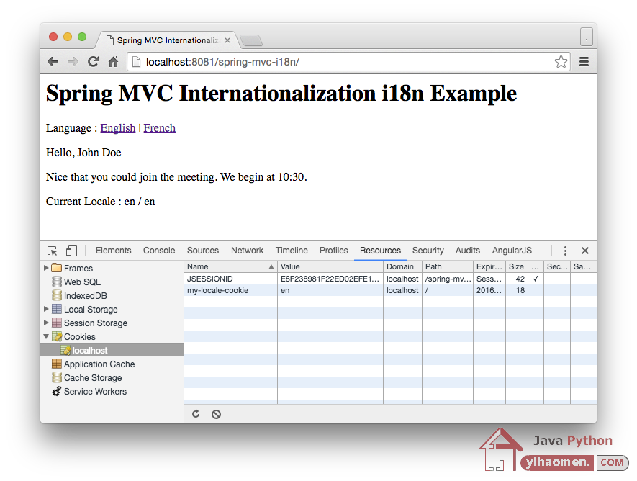Image resolution: width=637 pixels, height=481 pixels.
Task: Expand the Frames tree node
Action: (46, 268)
